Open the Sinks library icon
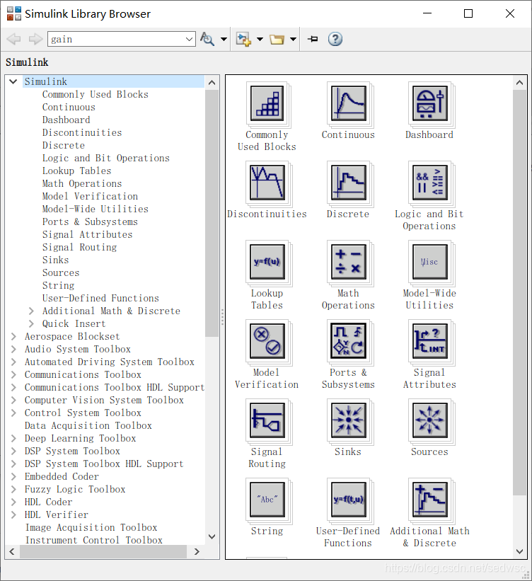 [x=349, y=422]
